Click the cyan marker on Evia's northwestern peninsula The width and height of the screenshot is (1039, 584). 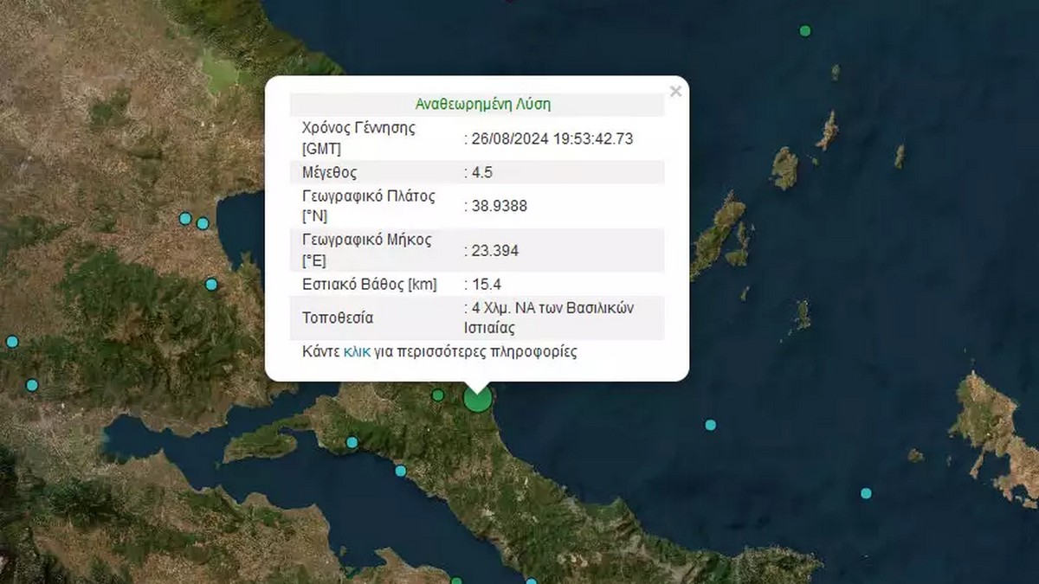352,442
